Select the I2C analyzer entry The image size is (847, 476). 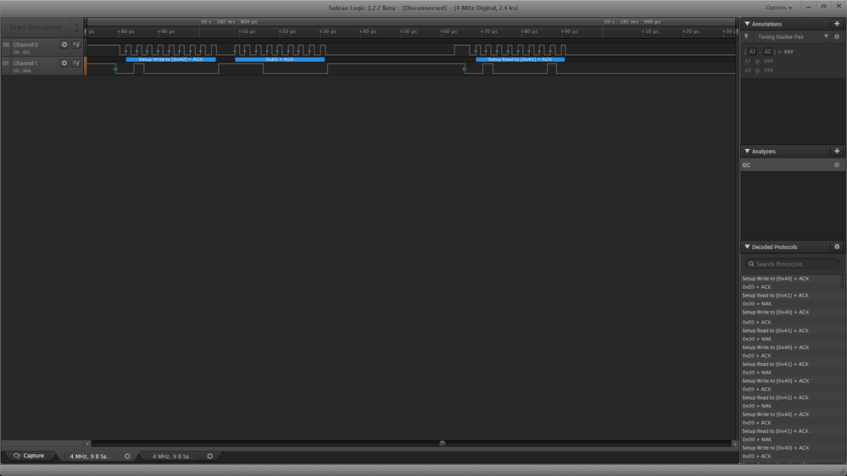pyautogui.click(x=793, y=165)
